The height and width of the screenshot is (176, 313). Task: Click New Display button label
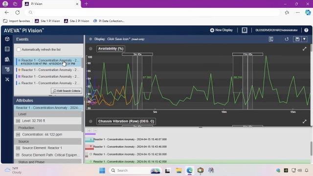point(224,30)
